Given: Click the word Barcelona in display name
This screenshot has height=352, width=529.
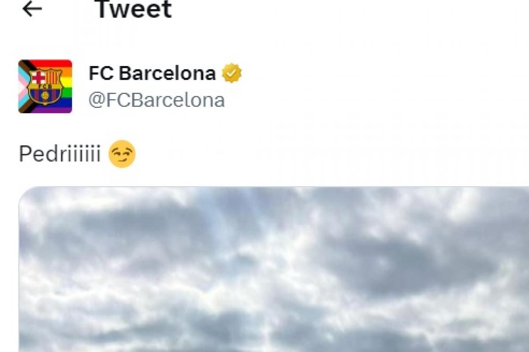Looking at the screenshot, I should [168, 73].
